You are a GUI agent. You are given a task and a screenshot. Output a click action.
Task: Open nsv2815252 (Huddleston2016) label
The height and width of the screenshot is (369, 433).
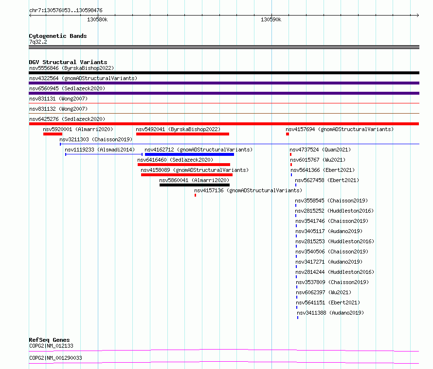(x=334, y=211)
